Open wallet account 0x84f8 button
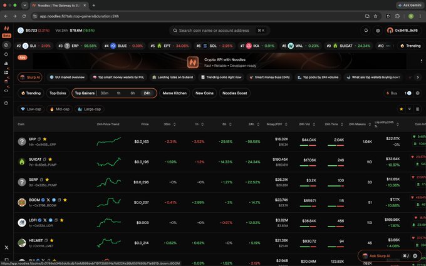Viewport: 426px width, 266px height. [402, 31]
